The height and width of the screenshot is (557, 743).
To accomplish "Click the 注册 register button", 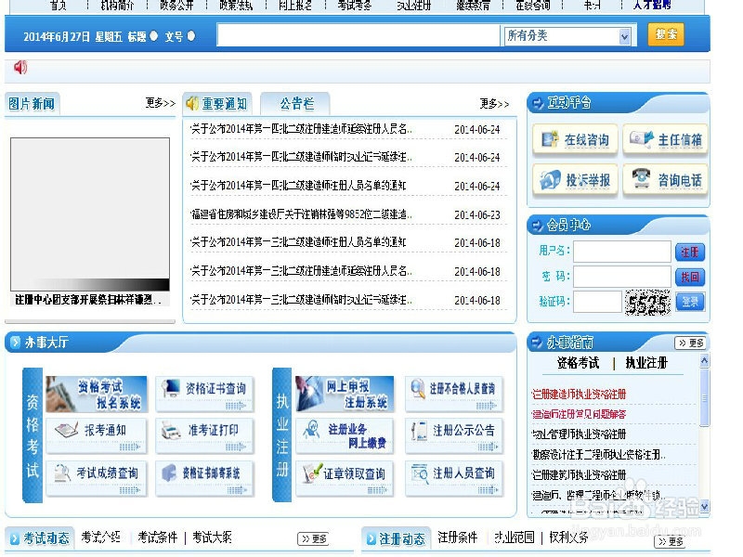I will click(x=690, y=252).
